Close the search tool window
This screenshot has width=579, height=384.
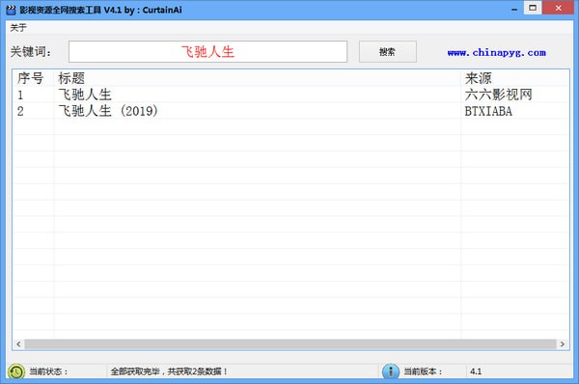pyautogui.click(x=559, y=8)
